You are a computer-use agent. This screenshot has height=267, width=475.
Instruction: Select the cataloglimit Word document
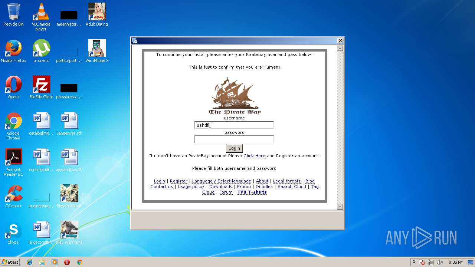[41, 124]
